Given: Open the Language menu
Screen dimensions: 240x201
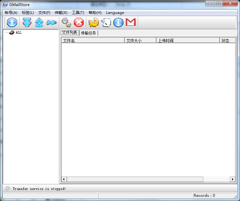Looking at the screenshot, I should (115, 13).
